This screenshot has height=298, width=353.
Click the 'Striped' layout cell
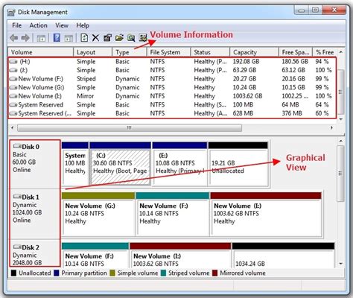pos(86,79)
